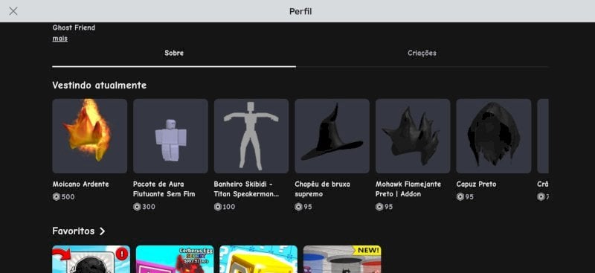Click the Robux icon beside price 300

[x=137, y=207]
